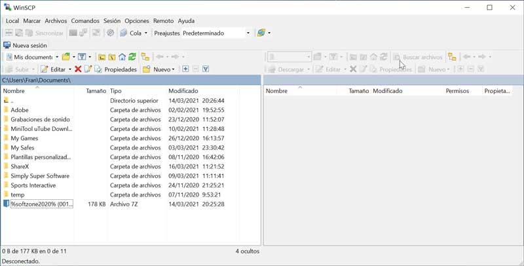The image size is (524, 266).
Task: Delete selected file with the red X
Action: tap(78, 69)
